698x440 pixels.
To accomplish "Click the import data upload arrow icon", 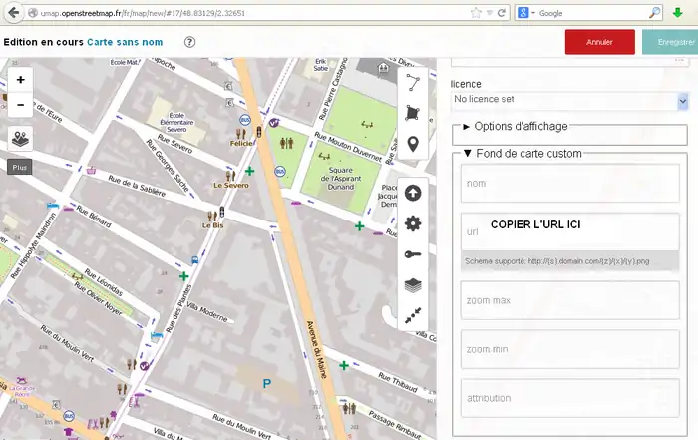I will [x=413, y=194].
